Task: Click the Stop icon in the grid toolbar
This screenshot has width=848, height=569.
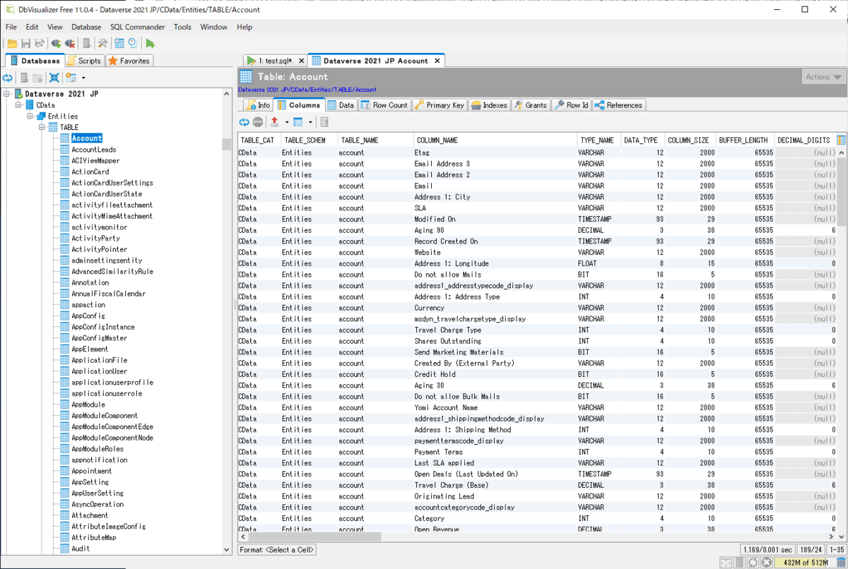Action: tap(258, 122)
